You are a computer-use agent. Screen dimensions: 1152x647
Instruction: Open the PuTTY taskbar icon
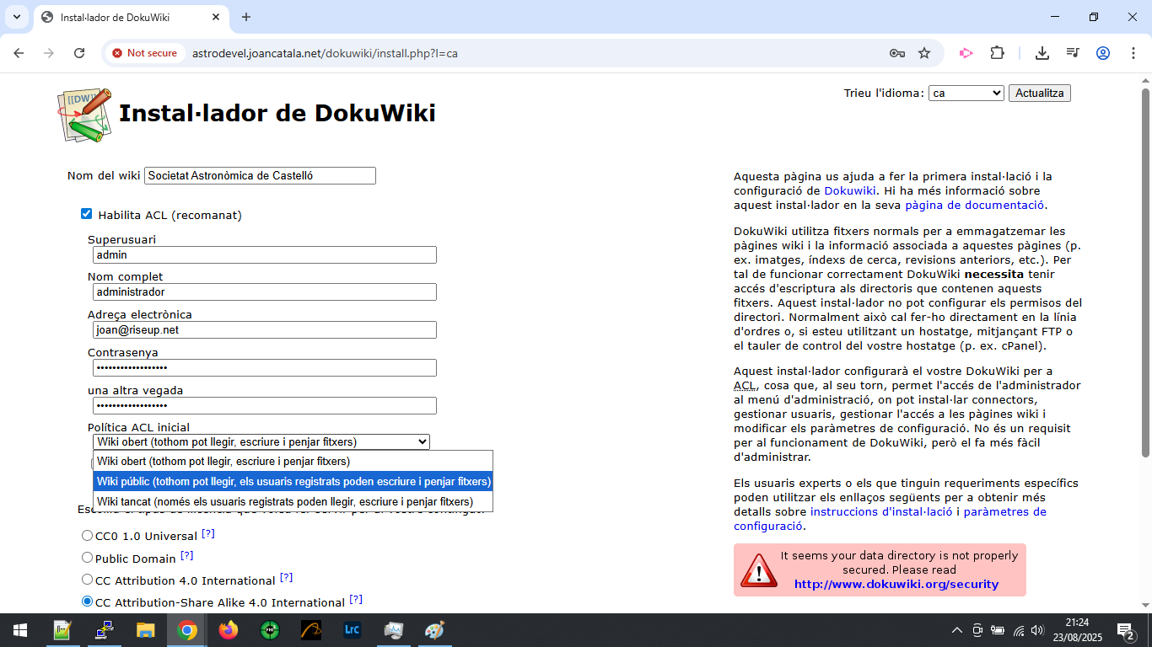coord(104,630)
